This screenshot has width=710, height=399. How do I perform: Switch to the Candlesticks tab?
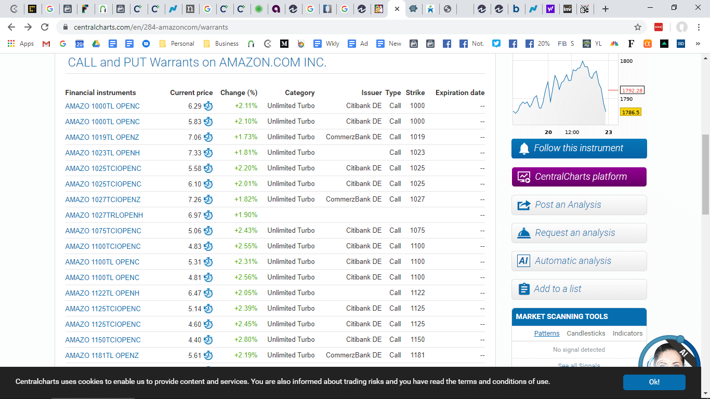586,334
